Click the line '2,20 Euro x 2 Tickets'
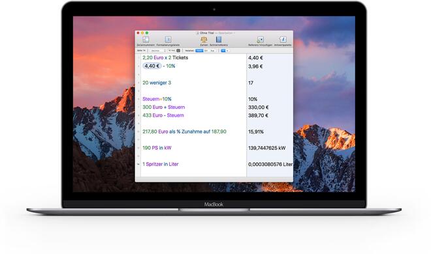This screenshot has width=431, height=254. (x=165, y=57)
